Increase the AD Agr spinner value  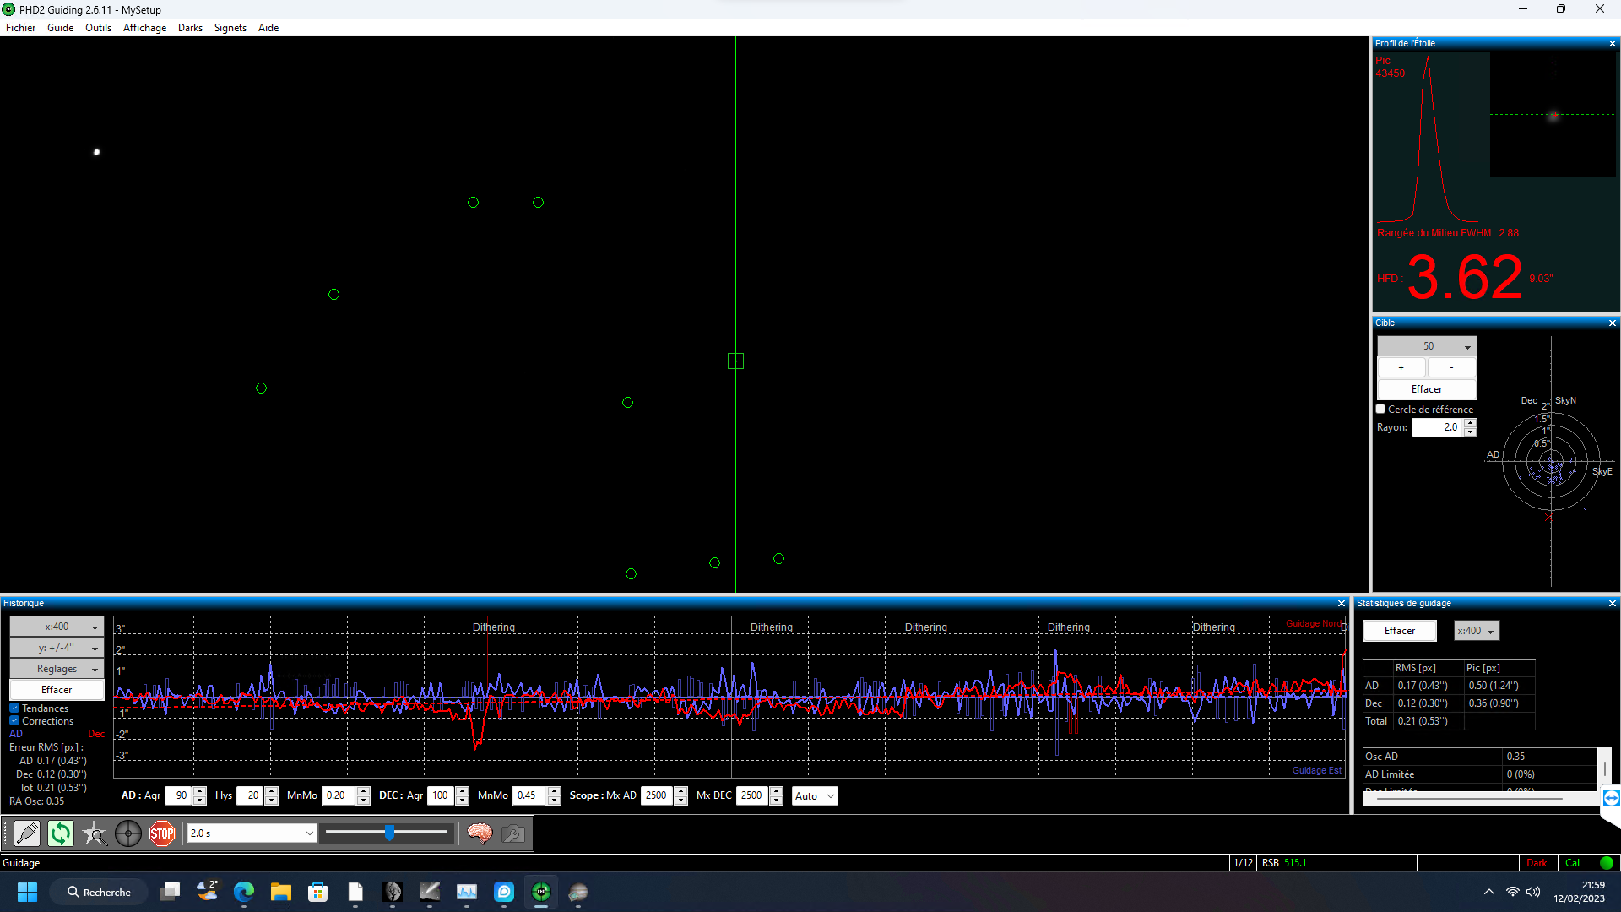200,791
